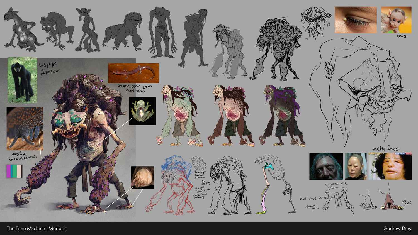This screenshot has width=418, height=235.
Task: Select the purple-haired Morlock color variant
Action: tap(282, 116)
